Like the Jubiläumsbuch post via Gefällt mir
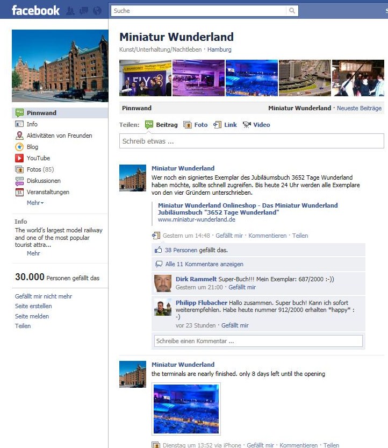 (229, 236)
